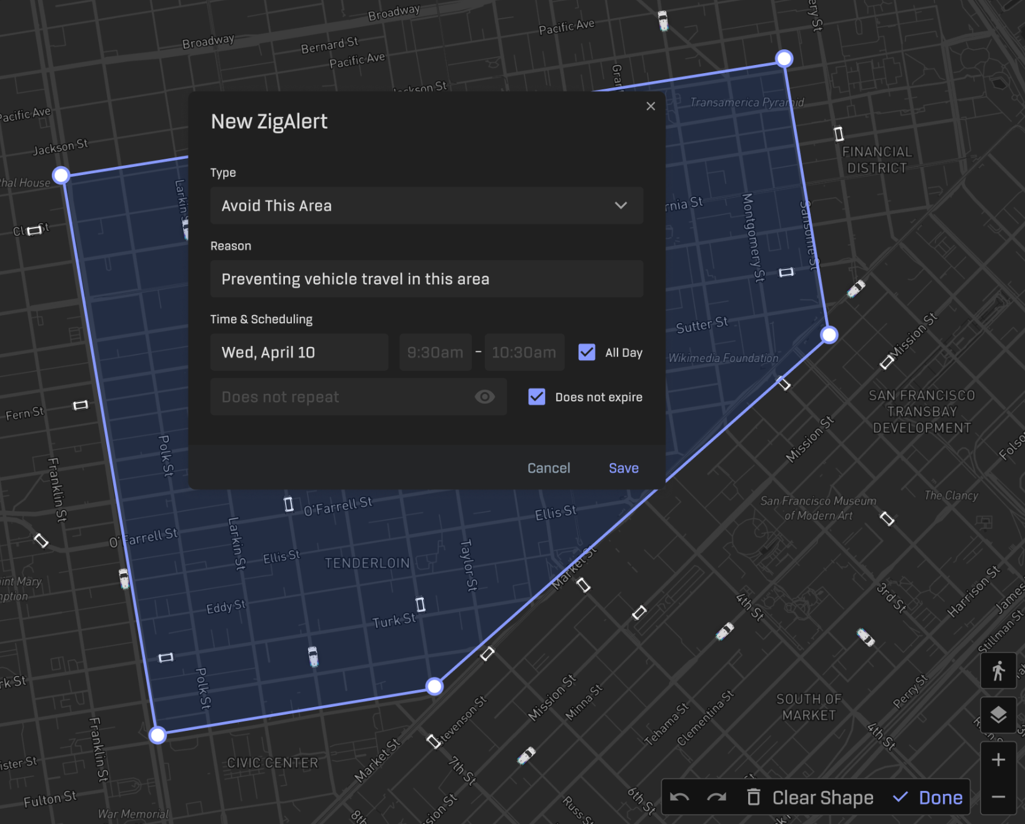Zoom in using the plus icon
The width and height of the screenshot is (1025, 824).
point(998,759)
